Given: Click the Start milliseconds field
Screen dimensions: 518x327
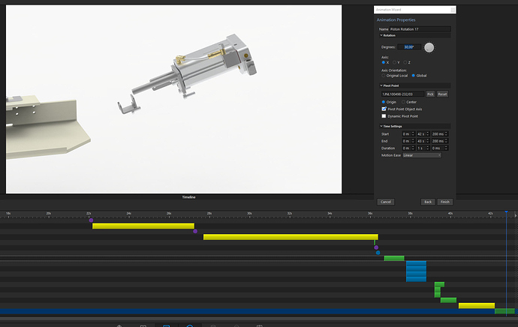Looking at the screenshot, I should 440,134.
